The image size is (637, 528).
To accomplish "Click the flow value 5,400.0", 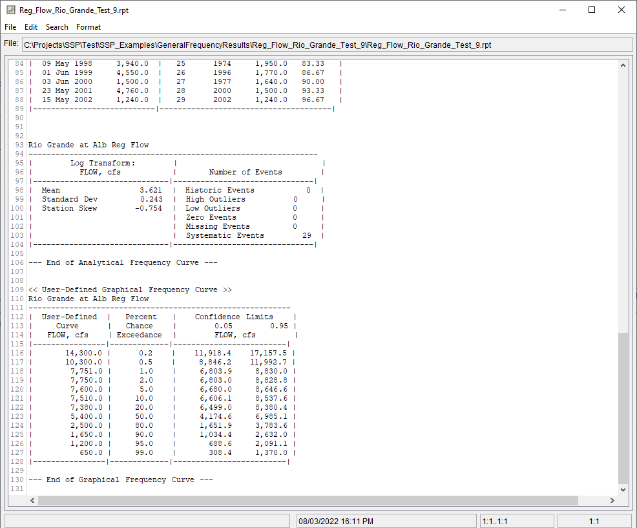I will click(86, 416).
